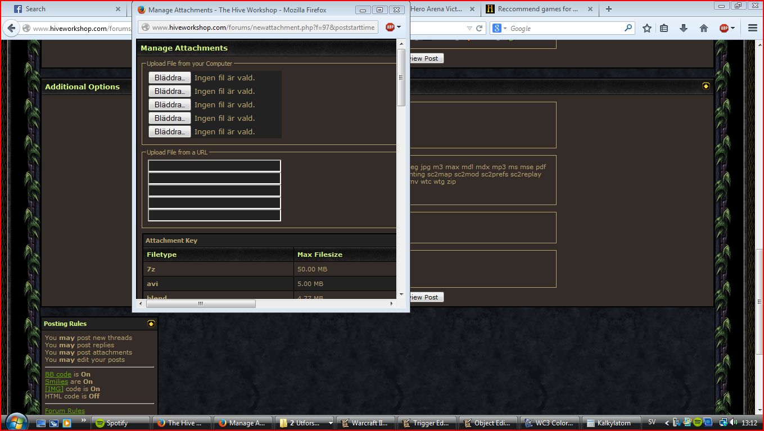
Task: Click the Firefox downloads arrow icon
Action: click(x=684, y=28)
